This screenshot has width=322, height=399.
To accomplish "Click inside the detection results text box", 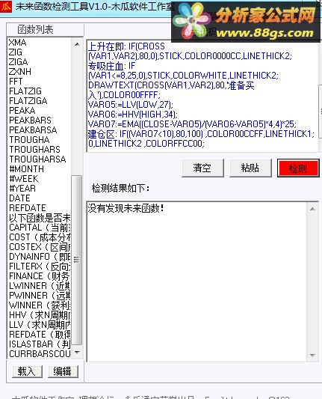I will [x=196, y=281].
